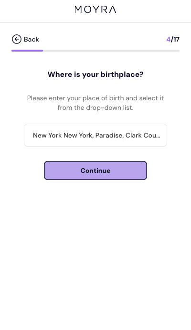Click the "Where is your birthplace?" heading
The width and height of the screenshot is (191, 330).
95,75
